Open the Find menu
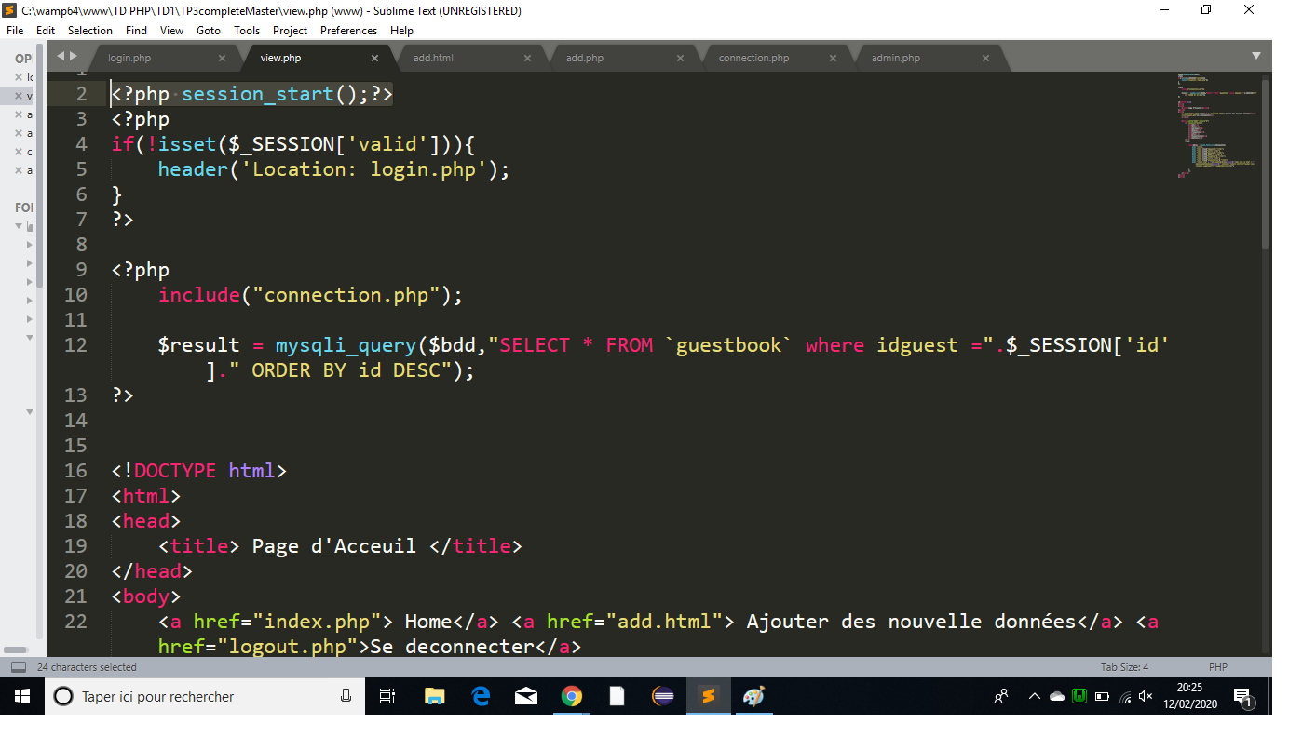The height and width of the screenshot is (737, 1289). coord(136,31)
